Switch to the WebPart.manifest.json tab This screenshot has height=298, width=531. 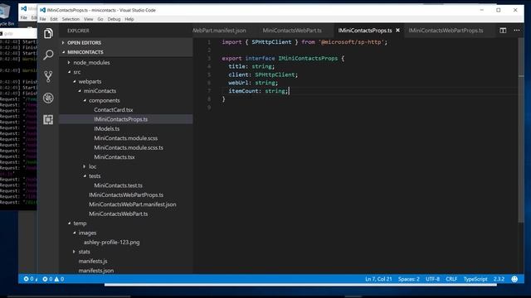pyautogui.click(x=219, y=31)
